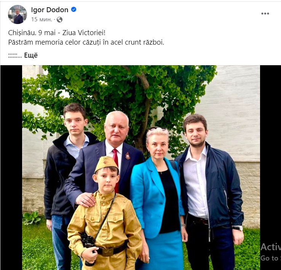Click the line "Păstrăm memoria celor căzuți"
Viewport: 281px width, 270px height.
pos(86,42)
